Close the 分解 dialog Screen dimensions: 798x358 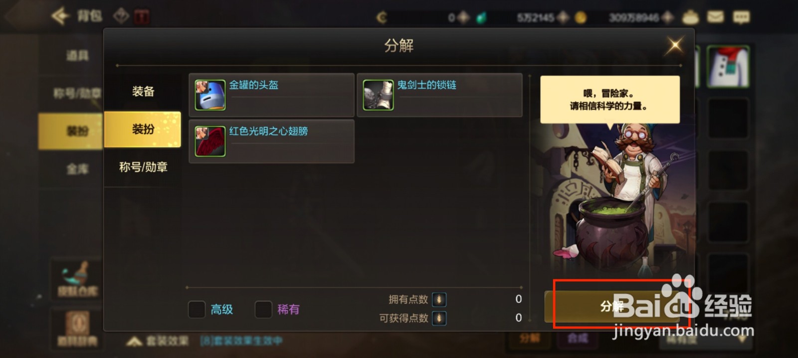click(675, 46)
